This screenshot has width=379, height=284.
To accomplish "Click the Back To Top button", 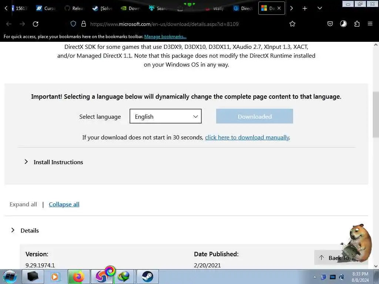I will pos(338,258).
